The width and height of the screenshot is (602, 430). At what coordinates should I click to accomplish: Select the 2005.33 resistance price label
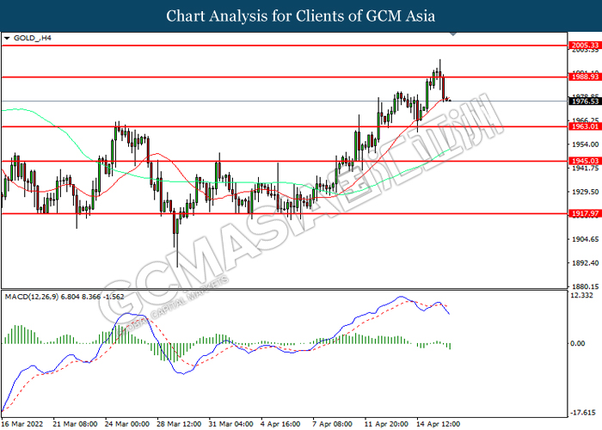[585, 46]
